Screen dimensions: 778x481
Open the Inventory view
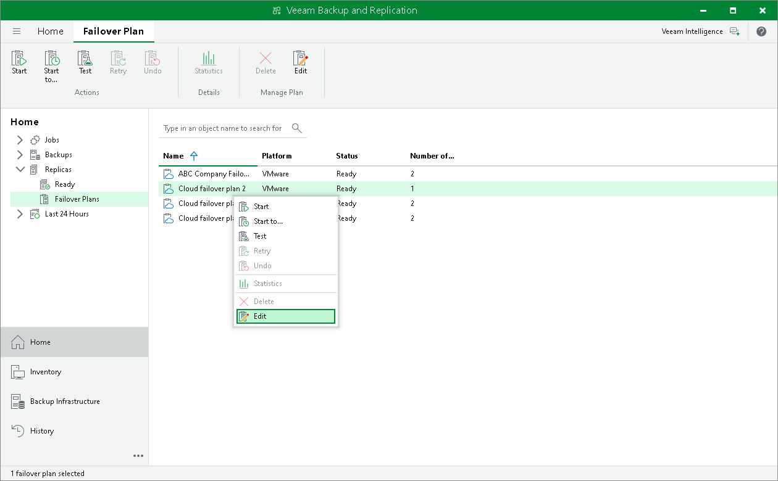74,372
